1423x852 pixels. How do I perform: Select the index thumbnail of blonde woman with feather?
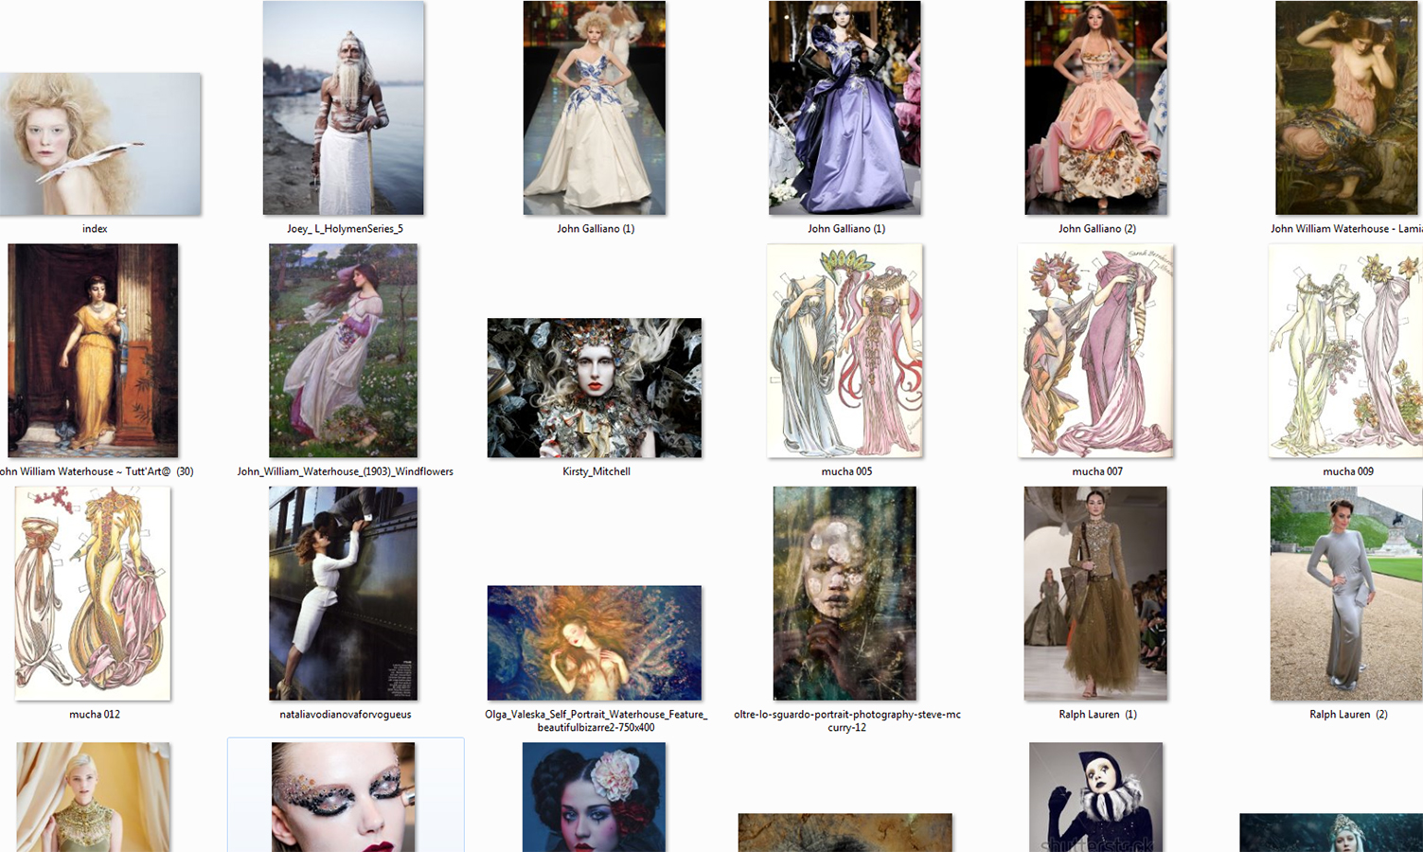pyautogui.click(x=99, y=144)
